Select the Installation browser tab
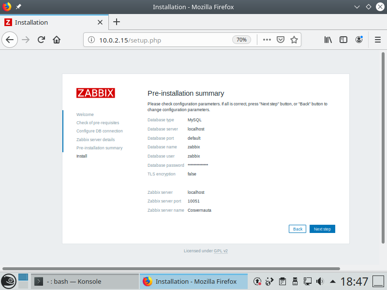387x290 pixels. 54,22
